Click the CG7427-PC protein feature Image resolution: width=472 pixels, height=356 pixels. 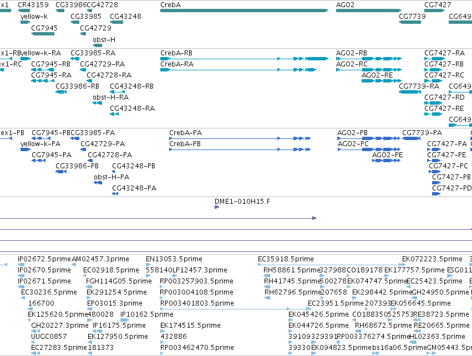(x=435, y=172)
